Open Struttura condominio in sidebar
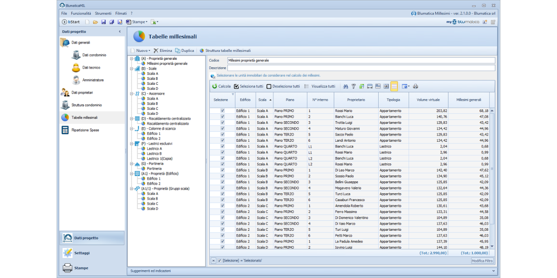 point(86,105)
